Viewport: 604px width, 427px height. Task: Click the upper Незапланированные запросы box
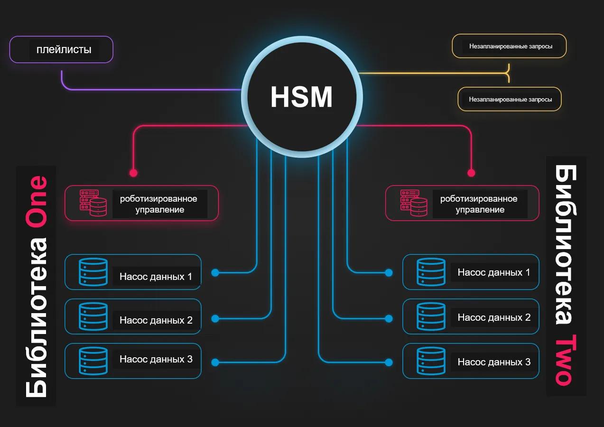pyautogui.click(x=509, y=46)
